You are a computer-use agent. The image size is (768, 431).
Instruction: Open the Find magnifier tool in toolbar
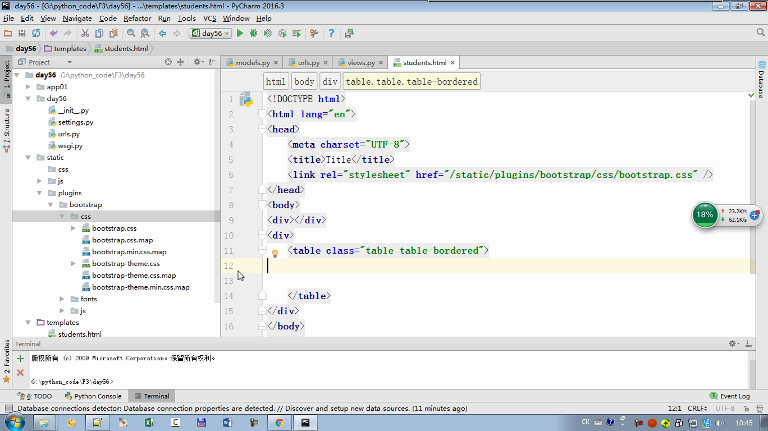click(x=131, y=34)
